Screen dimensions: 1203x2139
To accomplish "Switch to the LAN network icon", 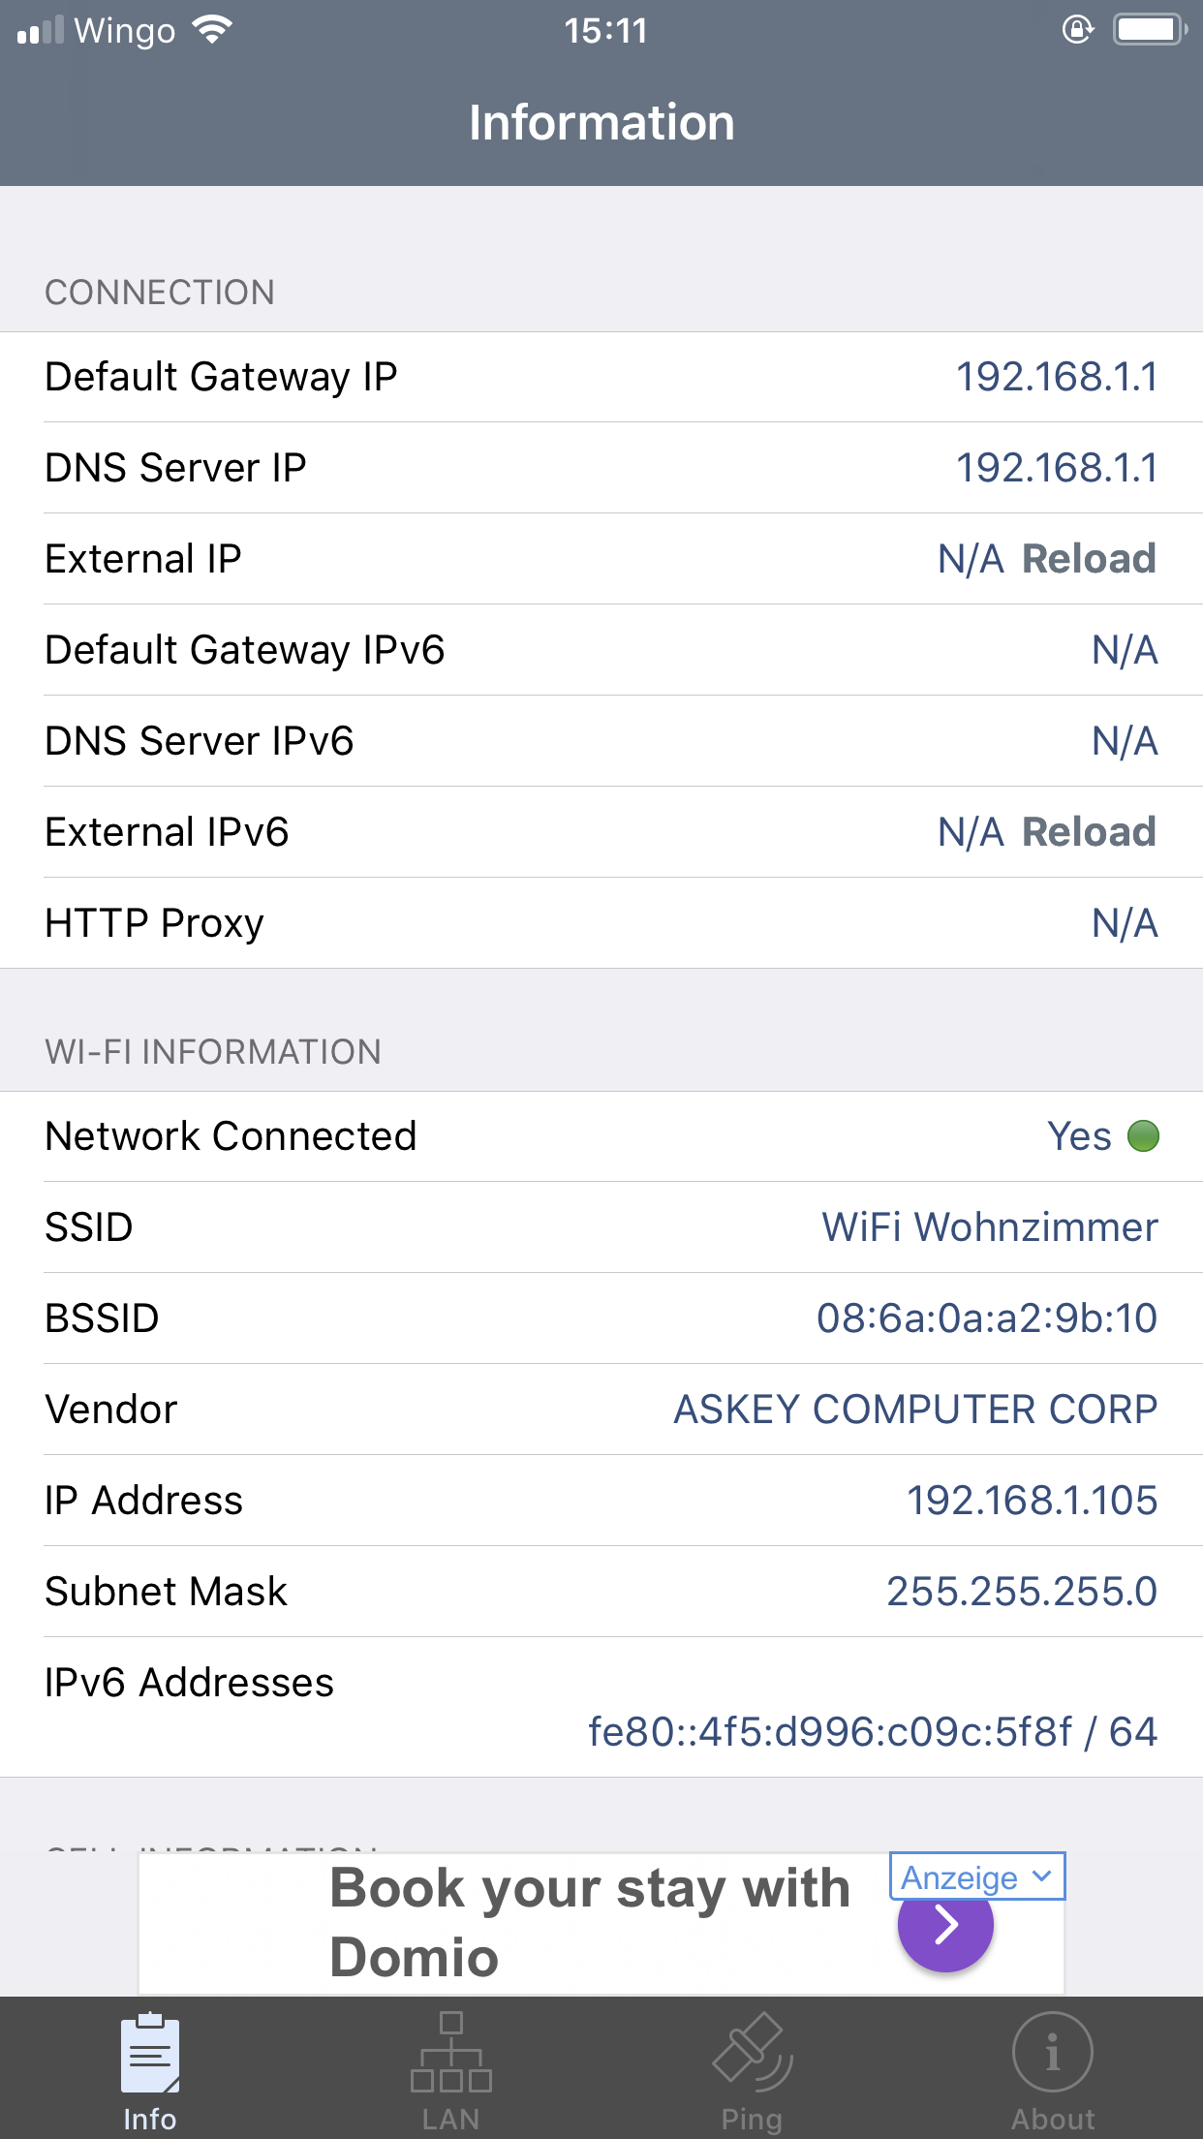I will pyautogui.click(x=450, y=2054).
